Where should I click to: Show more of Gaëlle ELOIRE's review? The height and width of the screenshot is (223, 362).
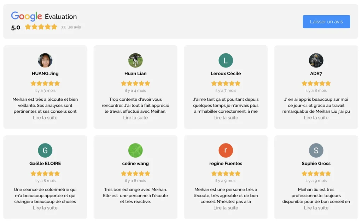click(x=45, y=208)
